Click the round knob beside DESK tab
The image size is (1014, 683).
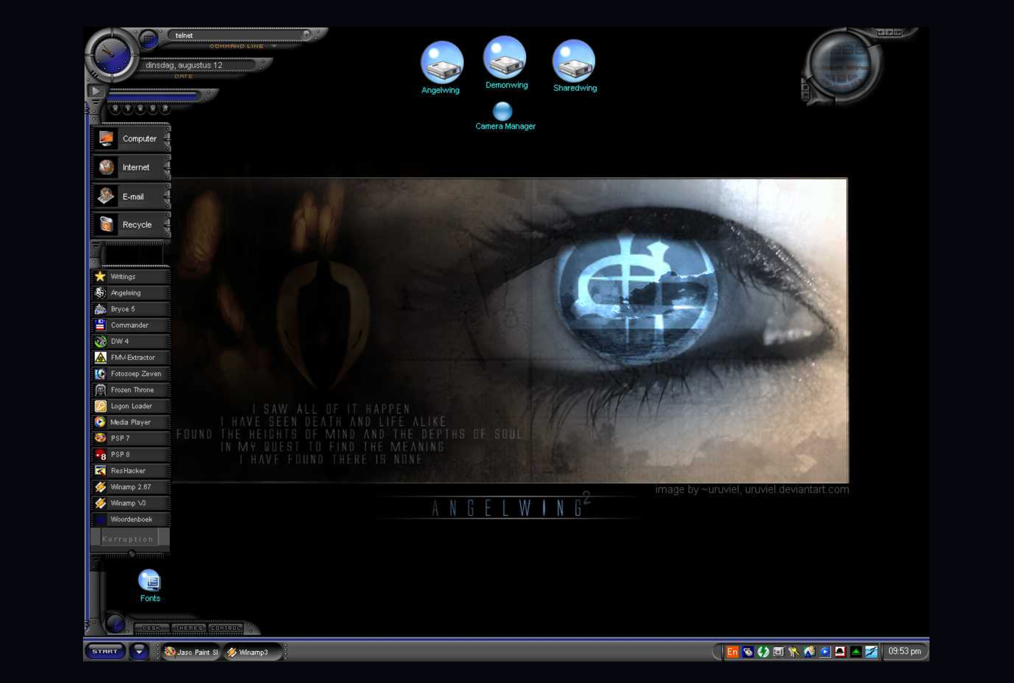tap(115, 624)
